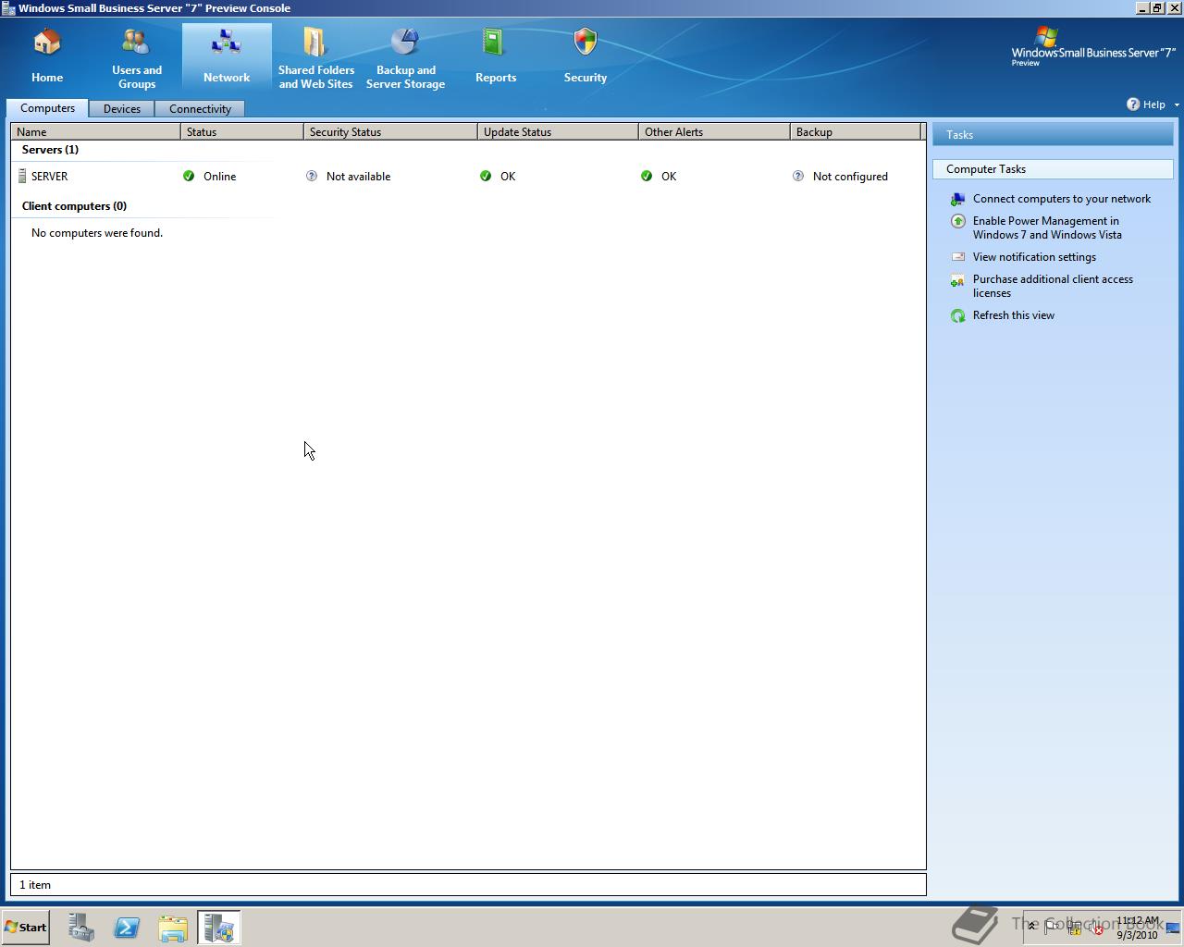Launch PowerShell from the taskbar
Image resolution: width=1184 pixels, height=947 pixels.
(x=127, y=928)
